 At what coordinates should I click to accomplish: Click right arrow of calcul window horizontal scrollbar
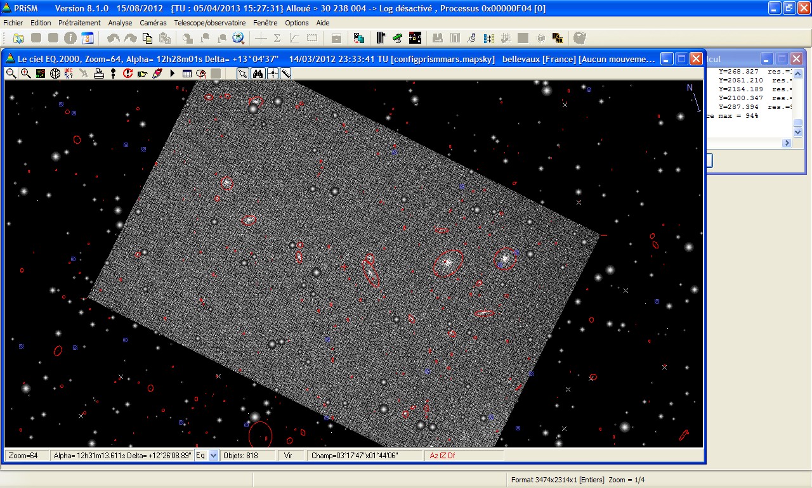point(787,143)
